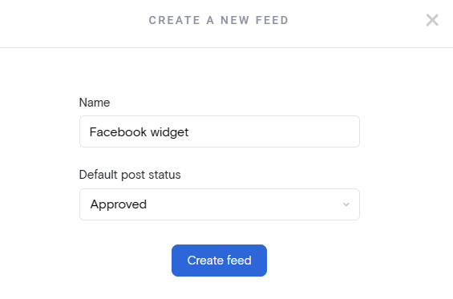
Task: Submit the form with the blue Create feed button
Action: pyautogui.click(x=219, y=261)
